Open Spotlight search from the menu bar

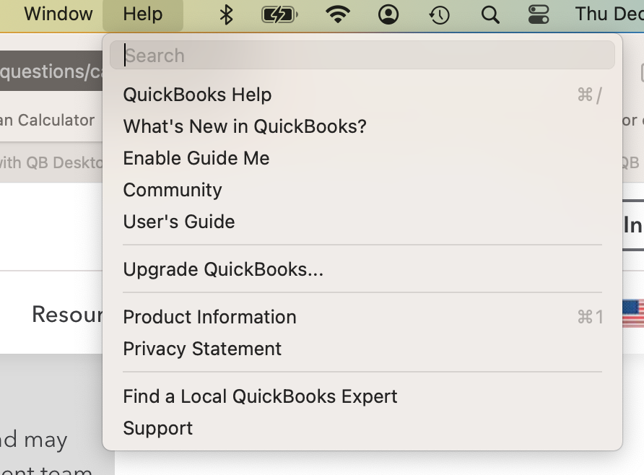tap(489, 14)
